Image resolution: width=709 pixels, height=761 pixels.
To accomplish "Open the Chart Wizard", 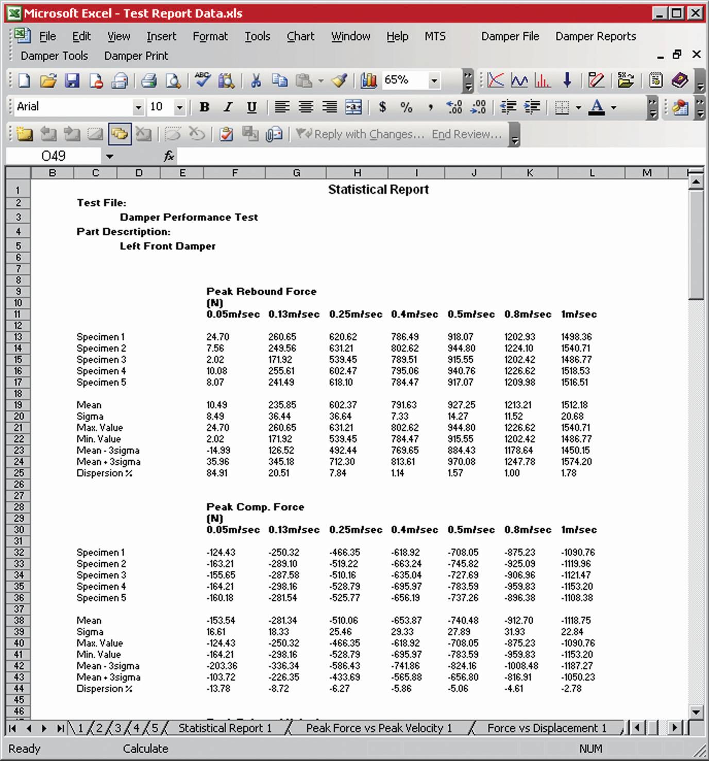I will [369, 80].
